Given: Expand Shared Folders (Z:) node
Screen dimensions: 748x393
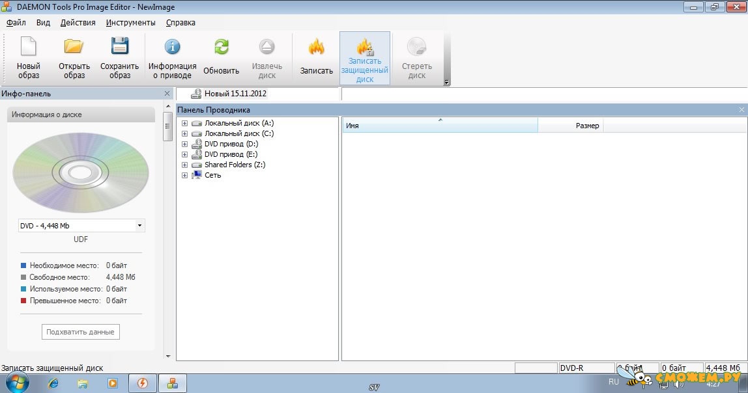Looking at the screenshot, I should tap(184, 165).
